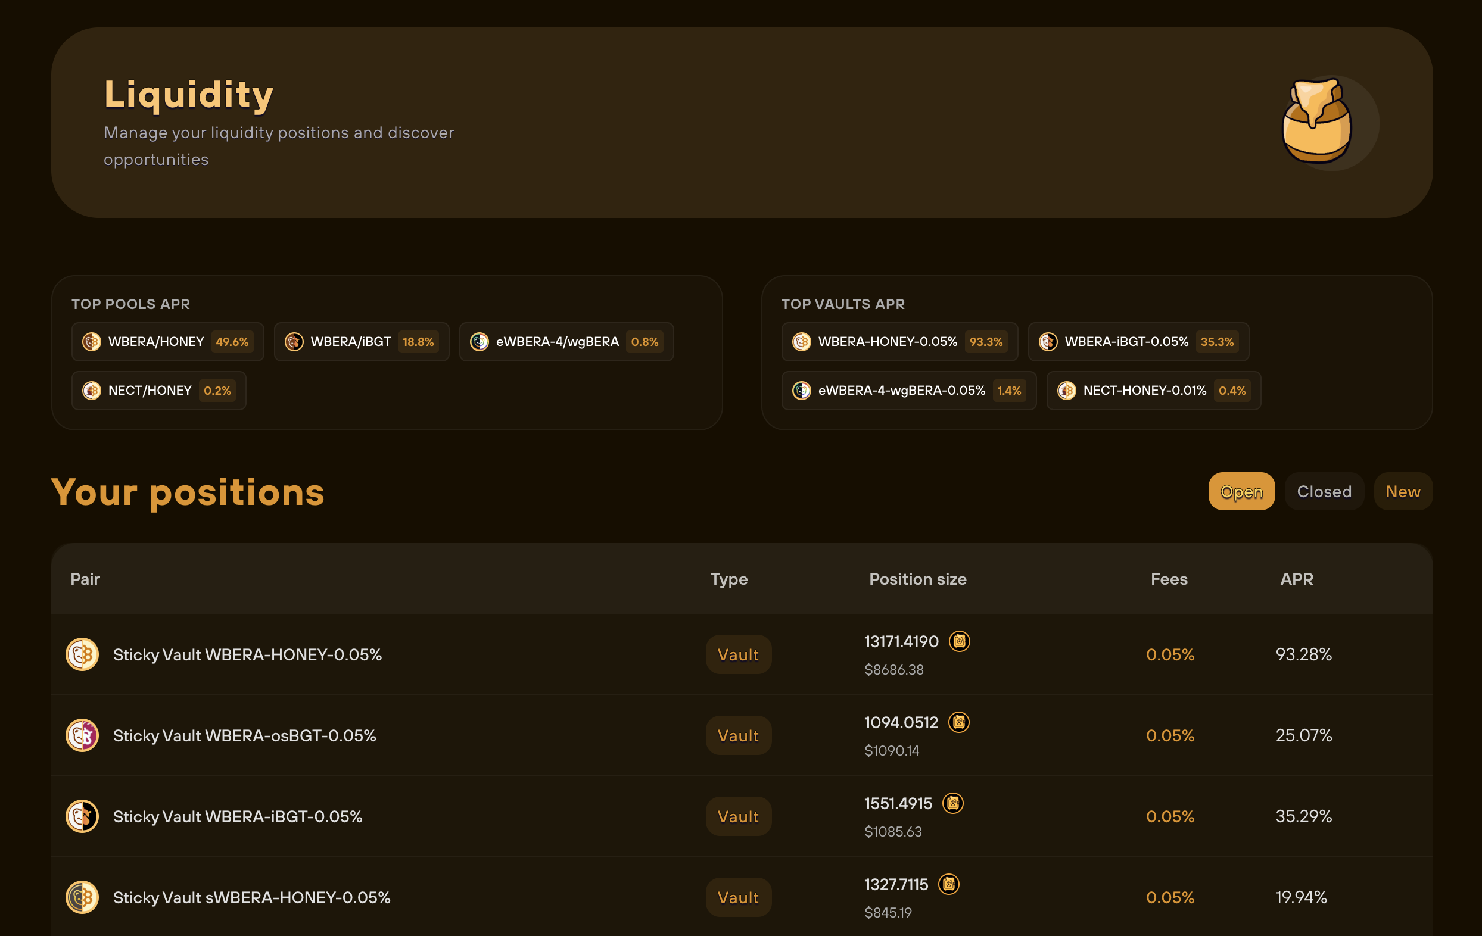Open the NECT/HONEY top pool chip
The height and width of the screenshot is (936, 1482).
click(x=159, y=391)
